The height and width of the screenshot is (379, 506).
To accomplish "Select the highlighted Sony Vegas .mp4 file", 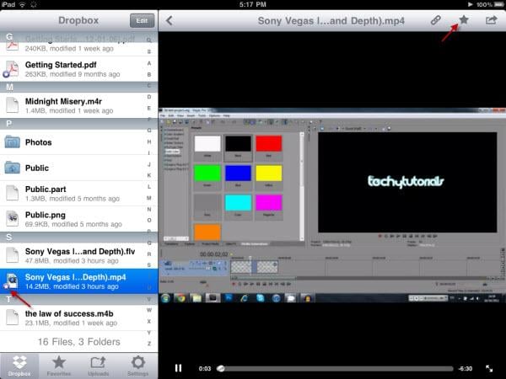I will [x=78, y=281].
